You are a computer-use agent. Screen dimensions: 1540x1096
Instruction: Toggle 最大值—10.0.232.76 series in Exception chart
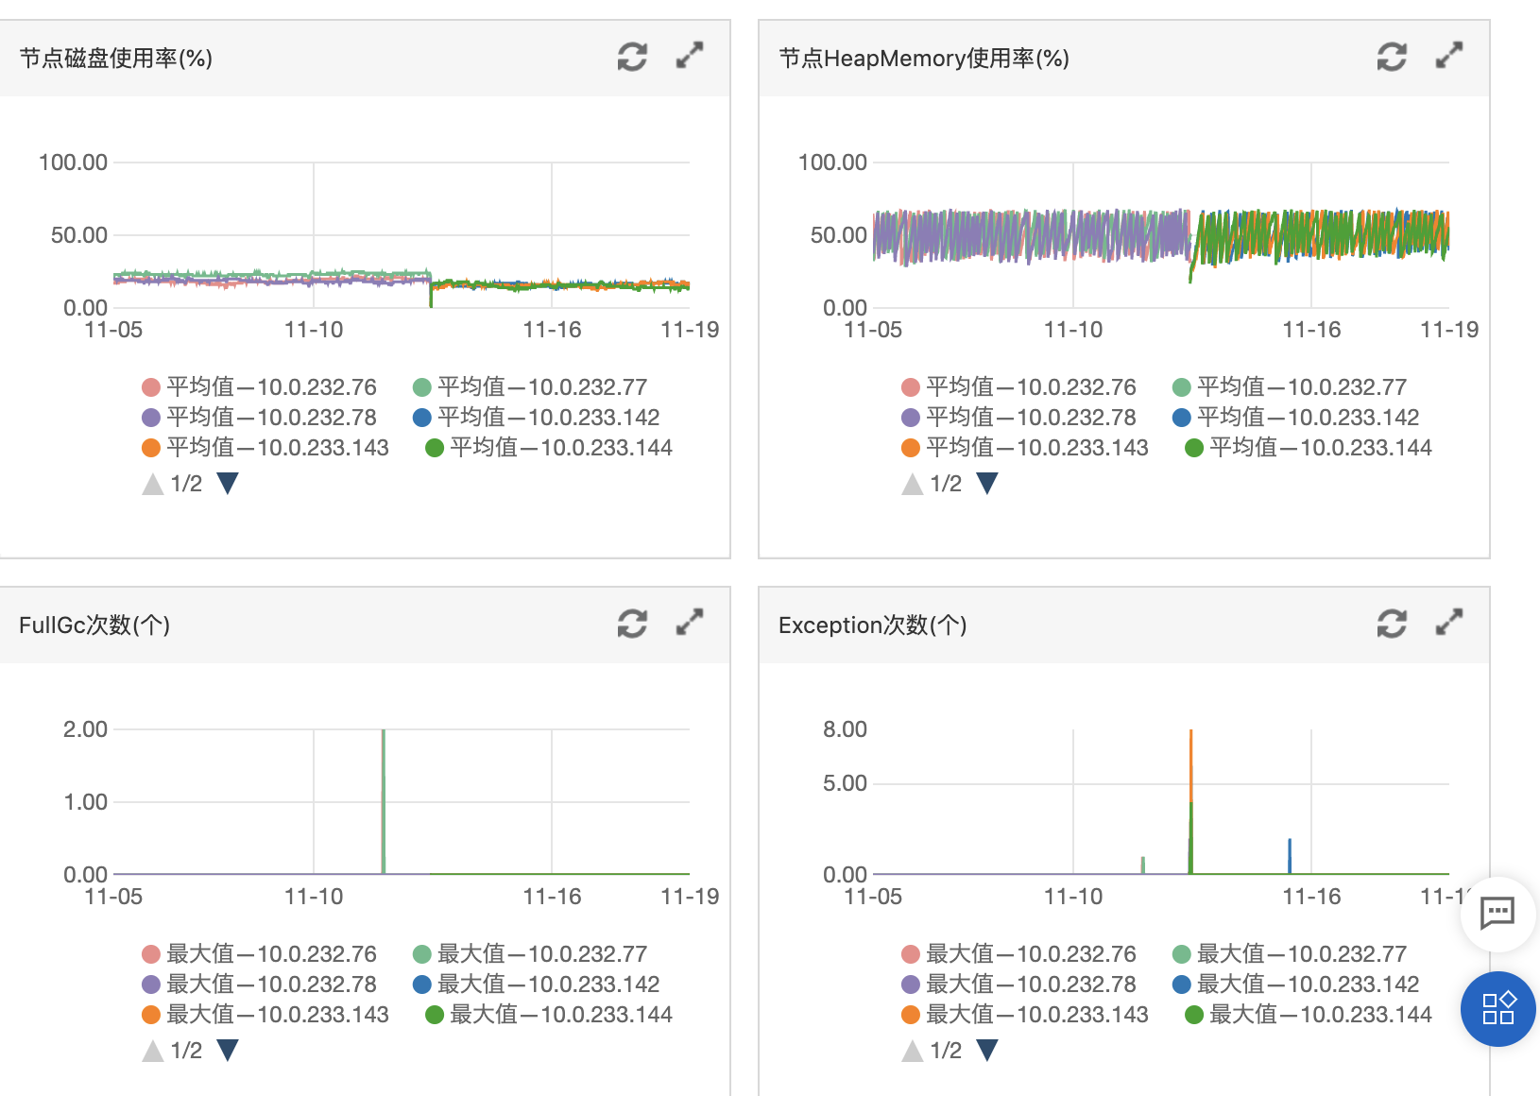pyautogui.click(x=1018, y=954)
